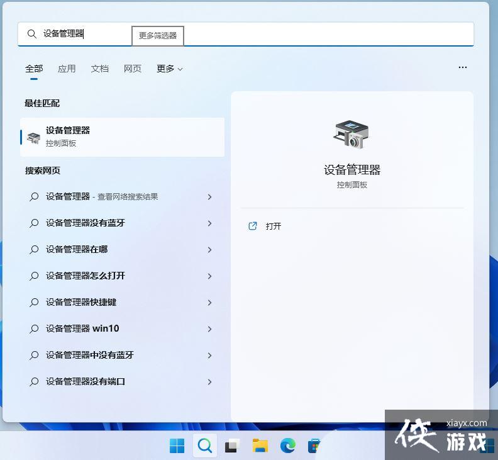Select 设备管理器没有蓝牙 web suggestion
Image resolution: width=498 pixels, height=460 pixels.
[x=121, y=223]
